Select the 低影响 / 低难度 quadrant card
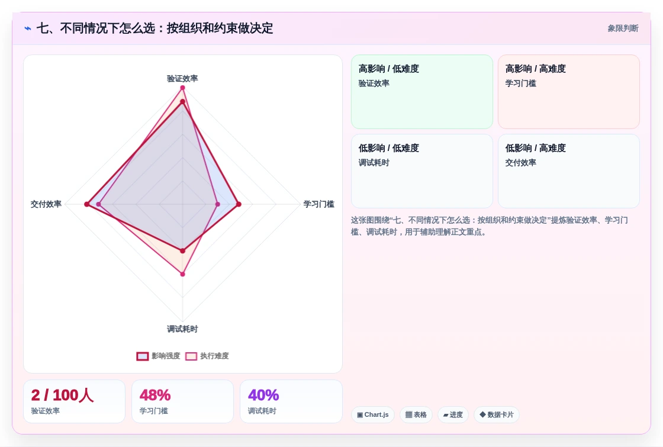The image size is (663, 447). [x=422, y=171]
